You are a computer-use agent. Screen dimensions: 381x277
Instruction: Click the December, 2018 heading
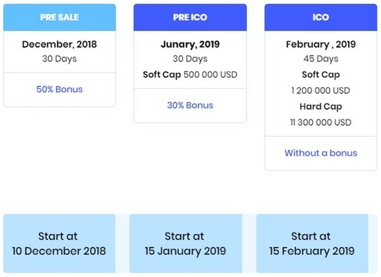pos(59,45)
